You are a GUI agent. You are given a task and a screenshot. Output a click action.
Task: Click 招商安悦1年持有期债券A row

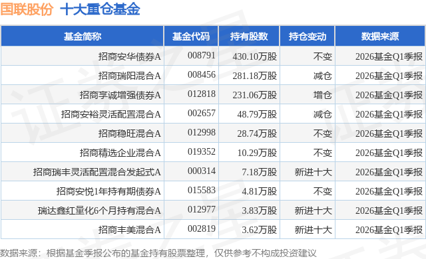click(213, 191)
